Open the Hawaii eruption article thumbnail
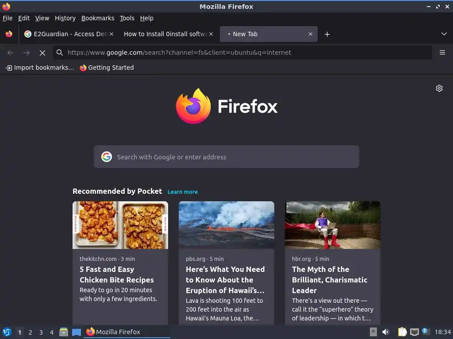 click(x=226, y=225)
